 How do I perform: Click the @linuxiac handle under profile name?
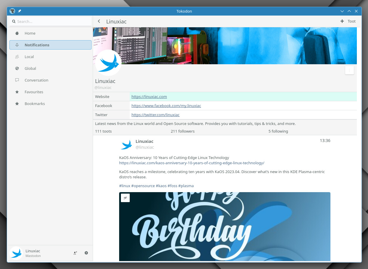(x=103, y=87)
